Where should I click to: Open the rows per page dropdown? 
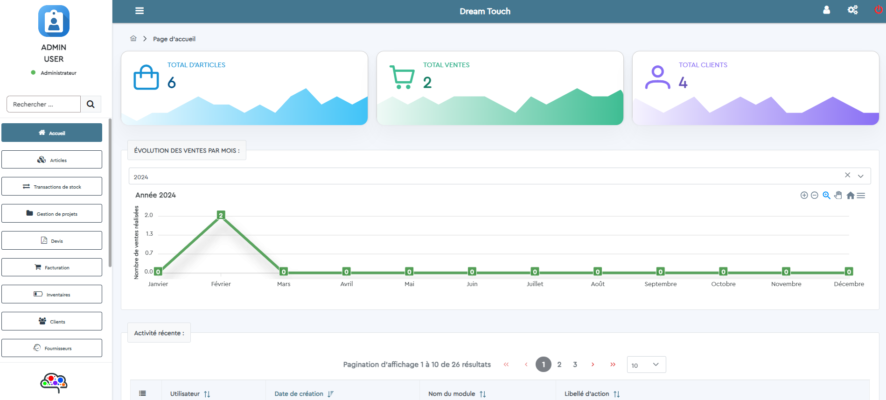(x=646, y=365)
